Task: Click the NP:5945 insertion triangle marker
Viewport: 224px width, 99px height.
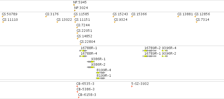Action: click(x=74, y=5)
